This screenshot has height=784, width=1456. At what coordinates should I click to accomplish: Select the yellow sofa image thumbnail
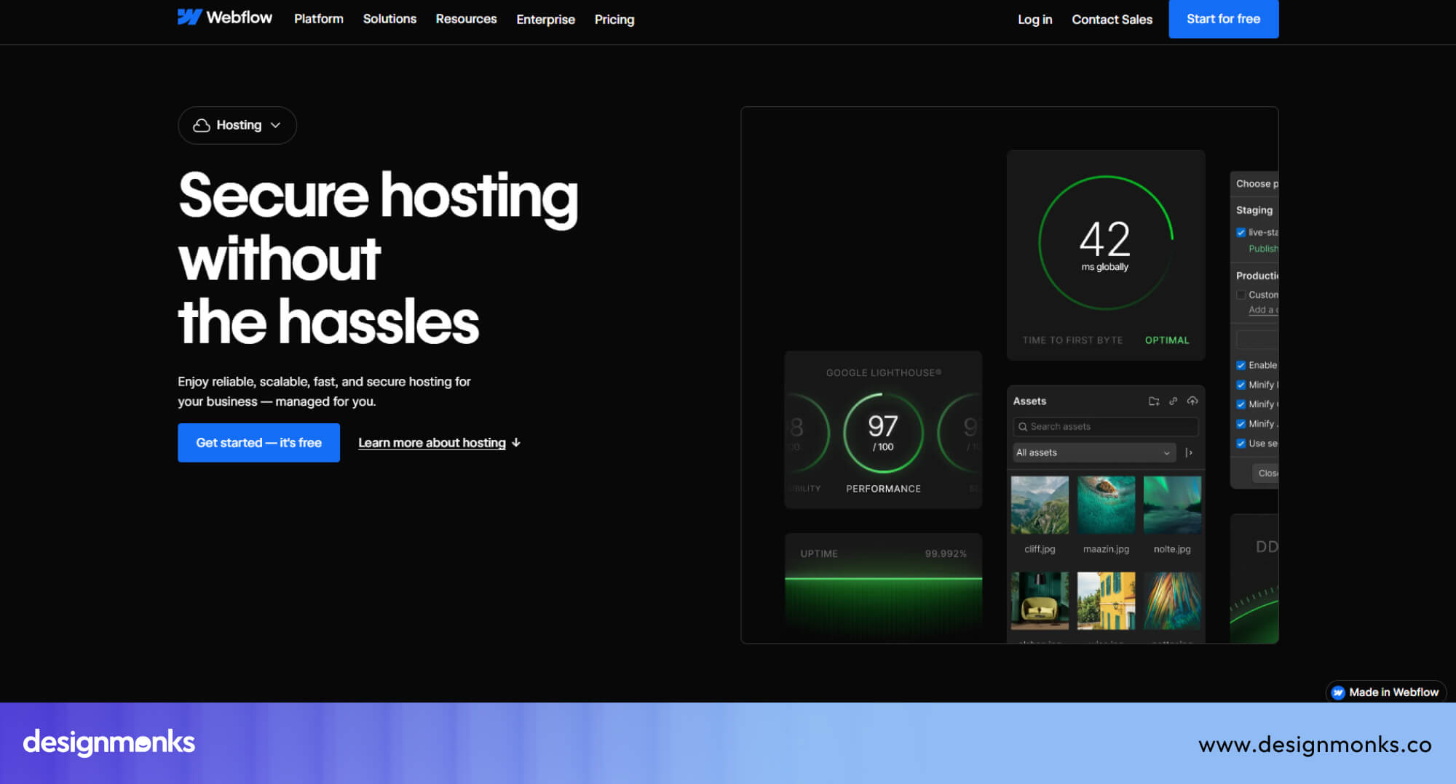tap(1040, 601)
